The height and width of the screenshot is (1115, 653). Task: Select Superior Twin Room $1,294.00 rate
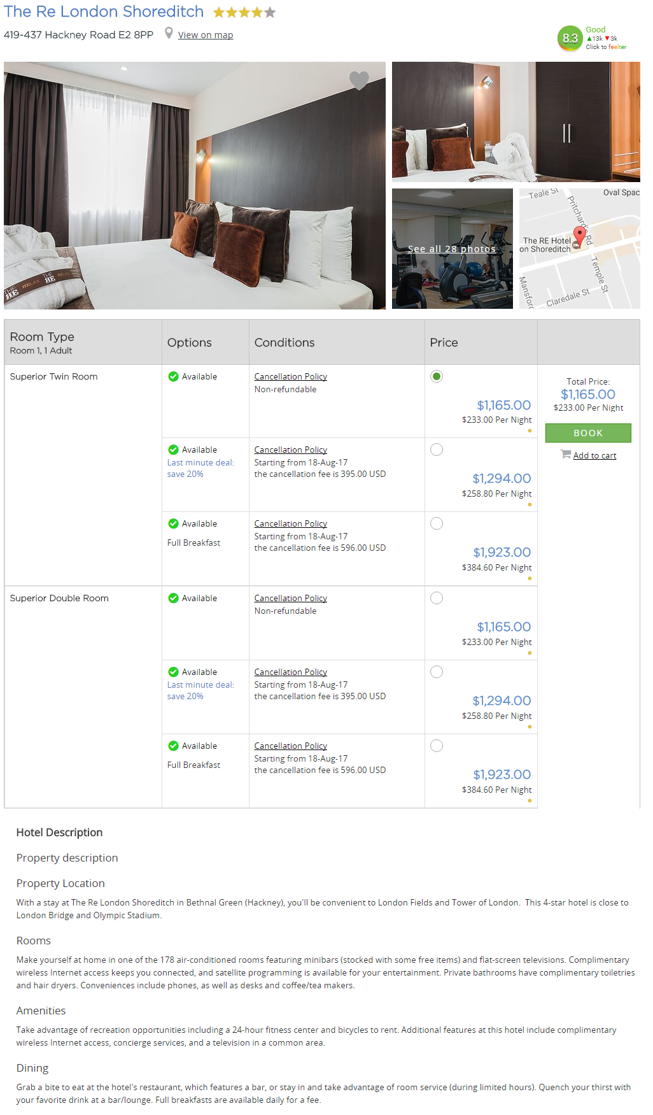tap(437, 450)
